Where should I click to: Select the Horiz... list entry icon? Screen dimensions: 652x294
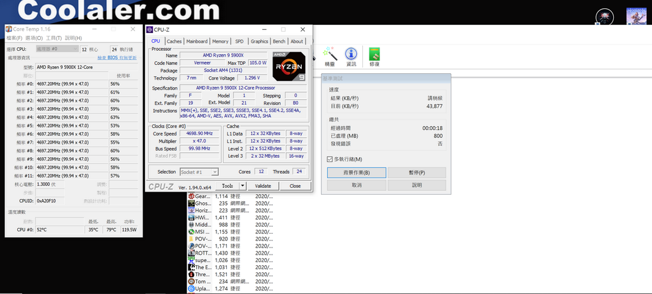pyautogui.click(x=191, y=211)
